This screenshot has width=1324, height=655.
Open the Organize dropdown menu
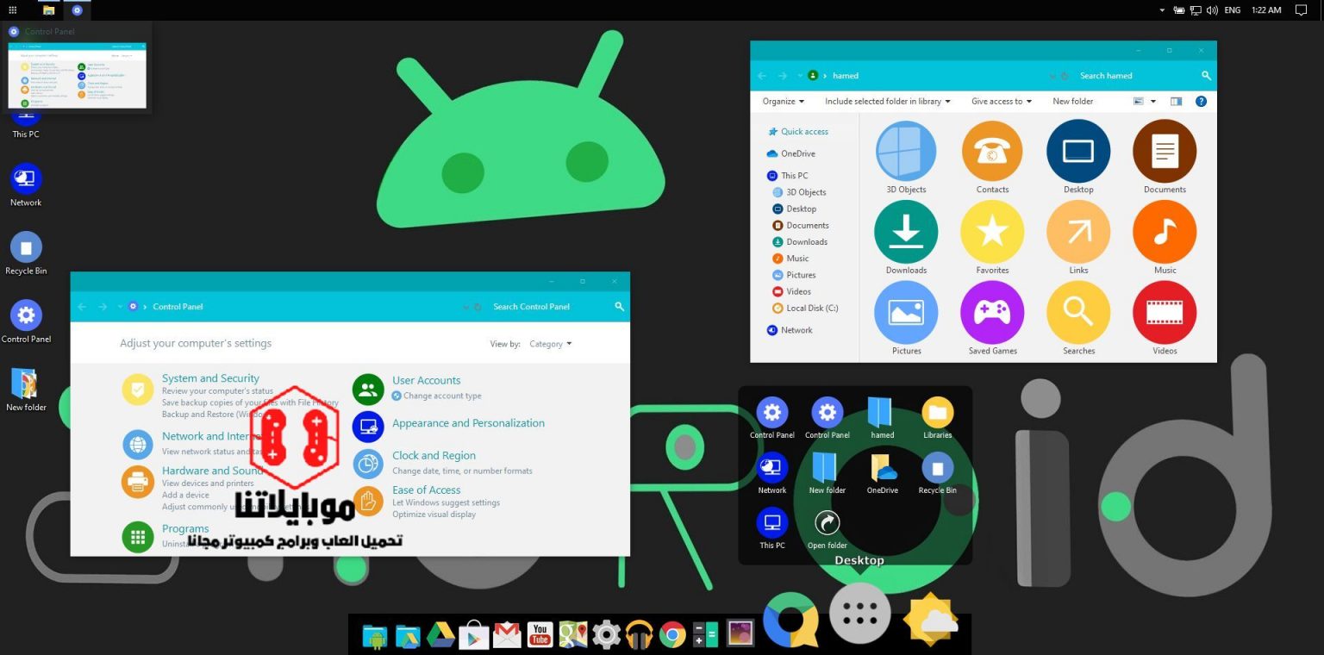tap(783, 101)
